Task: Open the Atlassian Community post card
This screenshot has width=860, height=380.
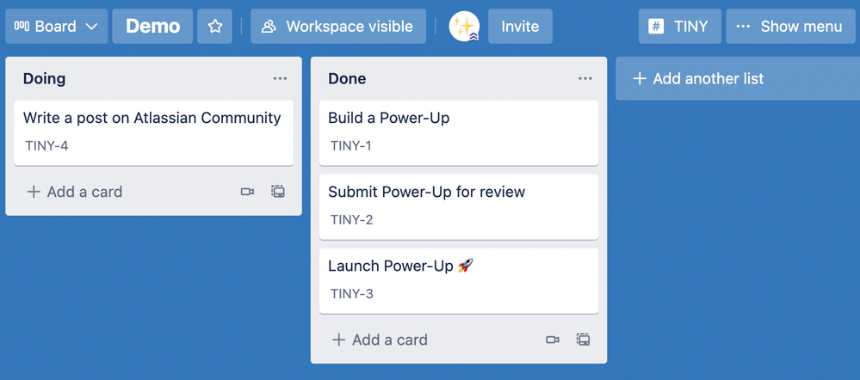Action: tap(153, 132)
